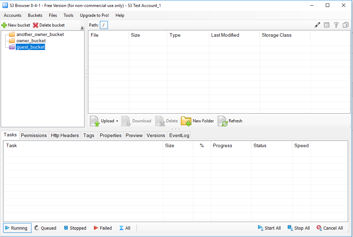Create a New Folder in the bucket
Screen dimensions: 353x237
tap(197, 121)
